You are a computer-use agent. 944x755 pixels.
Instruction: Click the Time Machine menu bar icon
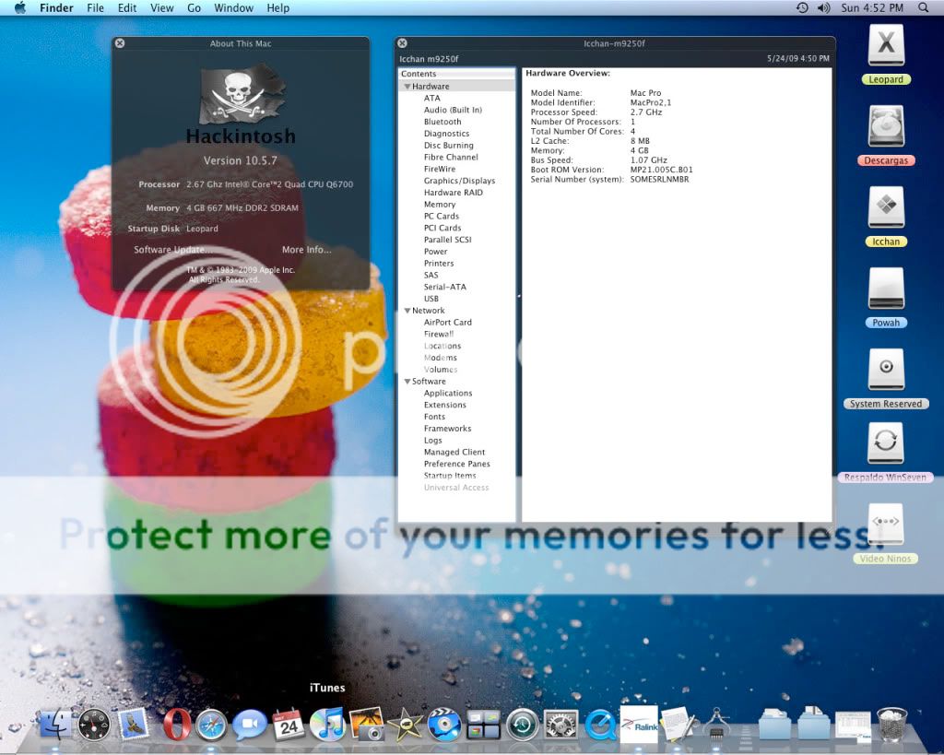[x=802, y=8]
